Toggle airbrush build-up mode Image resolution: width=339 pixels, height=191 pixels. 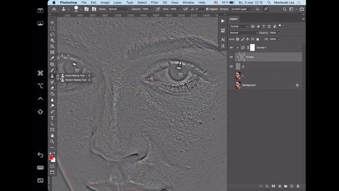point(185,9)
